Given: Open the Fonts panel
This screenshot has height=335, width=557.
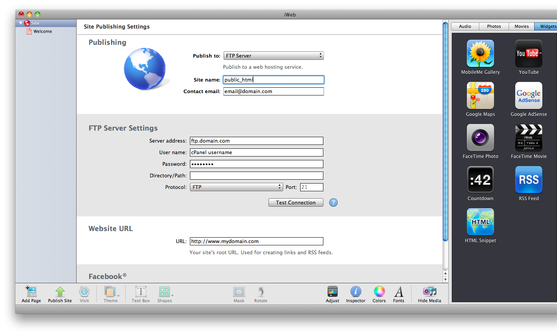Looking at the screenshot, I should (398, 292).
